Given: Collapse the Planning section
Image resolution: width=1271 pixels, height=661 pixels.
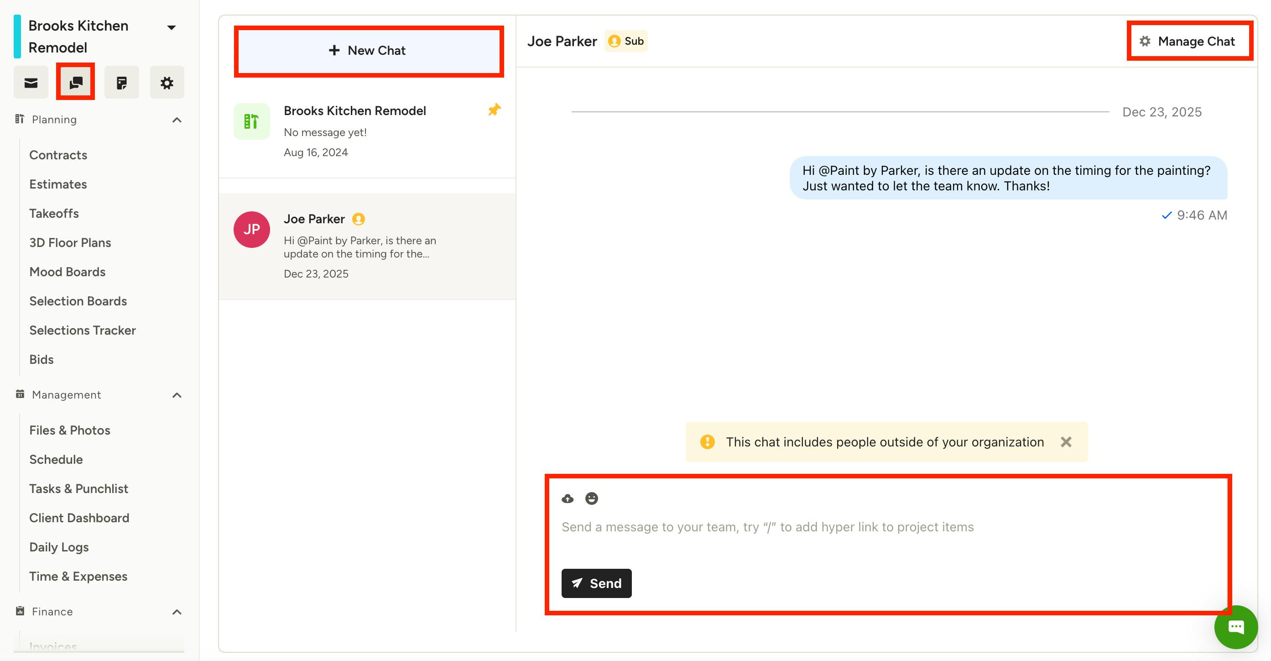Looking at the screenshot, I should 177,120.
